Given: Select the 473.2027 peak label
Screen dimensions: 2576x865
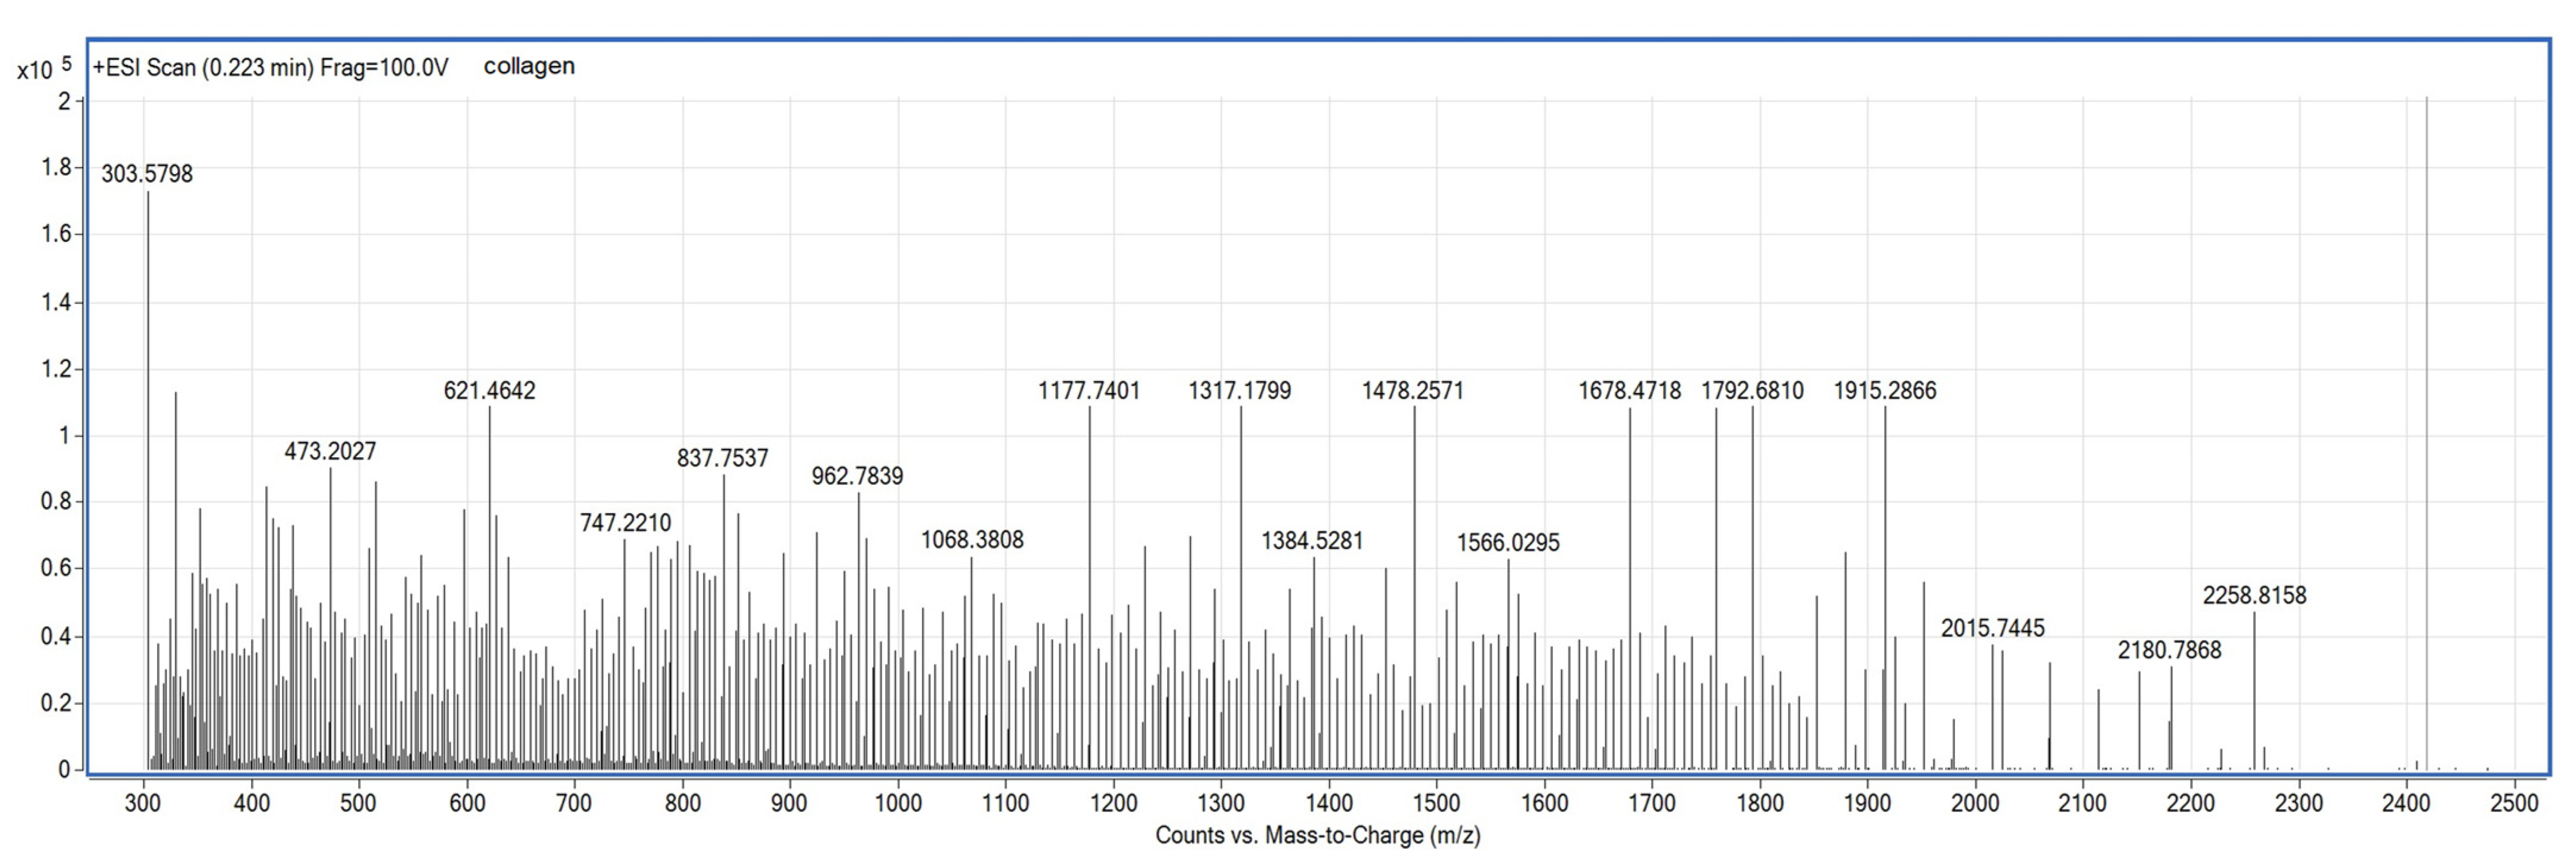Looking at the screenshot, I should point(330,452).
